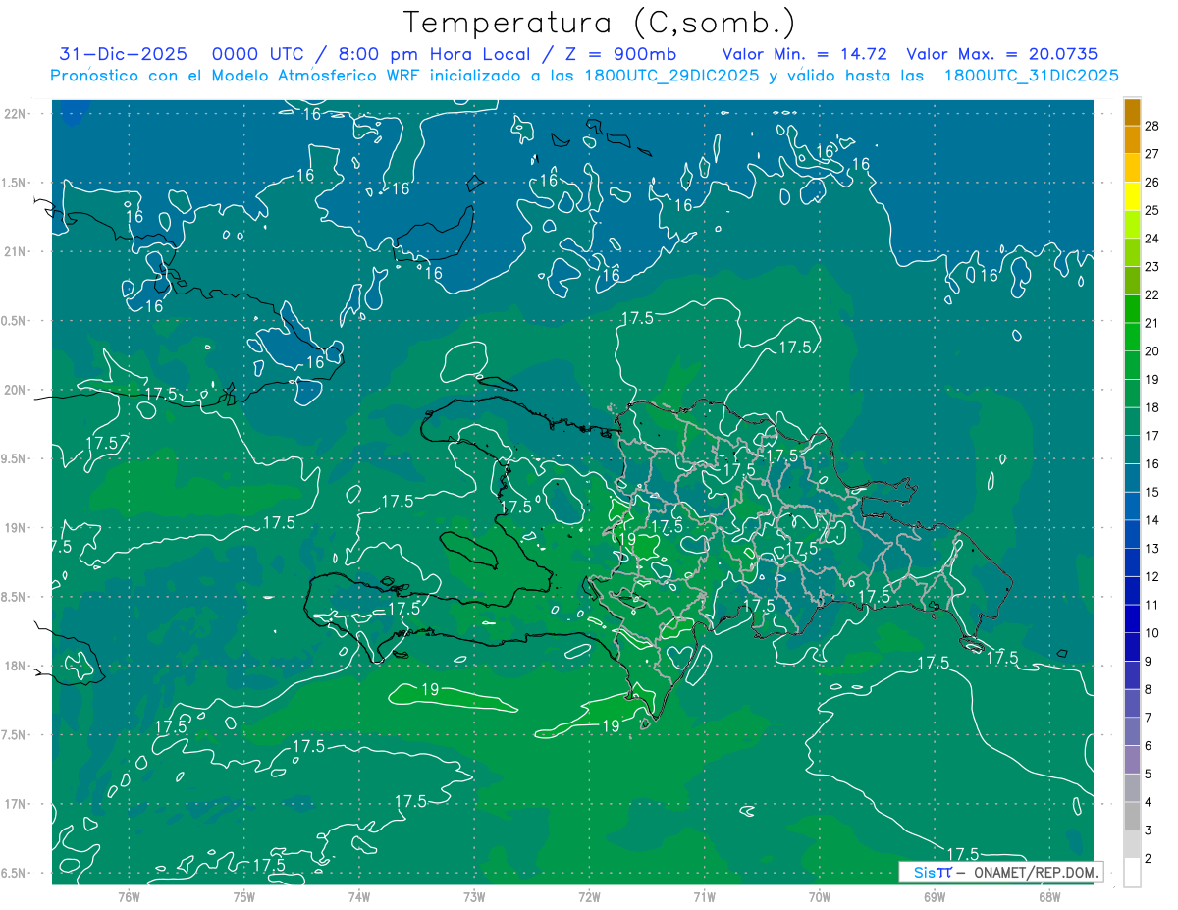Pick the deep blue swatch between 10 and 11
The height and width of the screenshot is (910, 1178).
[x=1132, y=619]
